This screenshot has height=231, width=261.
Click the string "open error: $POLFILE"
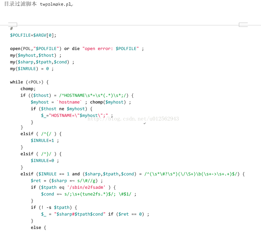(111, 49)
